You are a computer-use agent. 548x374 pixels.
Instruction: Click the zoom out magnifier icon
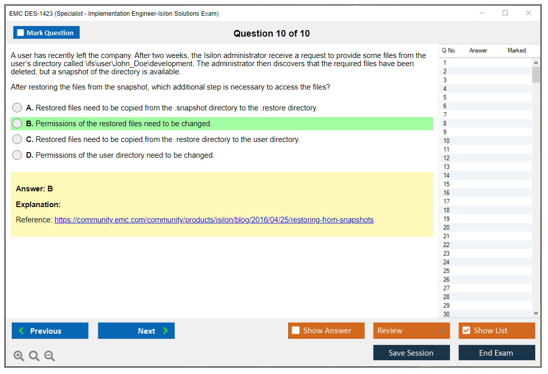(49, 356)
